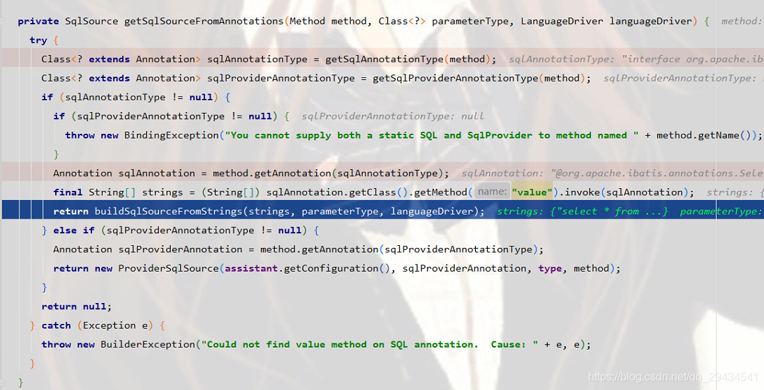Viewport: 764px width, 390px height.
Task: Click the "You cannot supply both" string literal
Action: [x=432, y=134]
